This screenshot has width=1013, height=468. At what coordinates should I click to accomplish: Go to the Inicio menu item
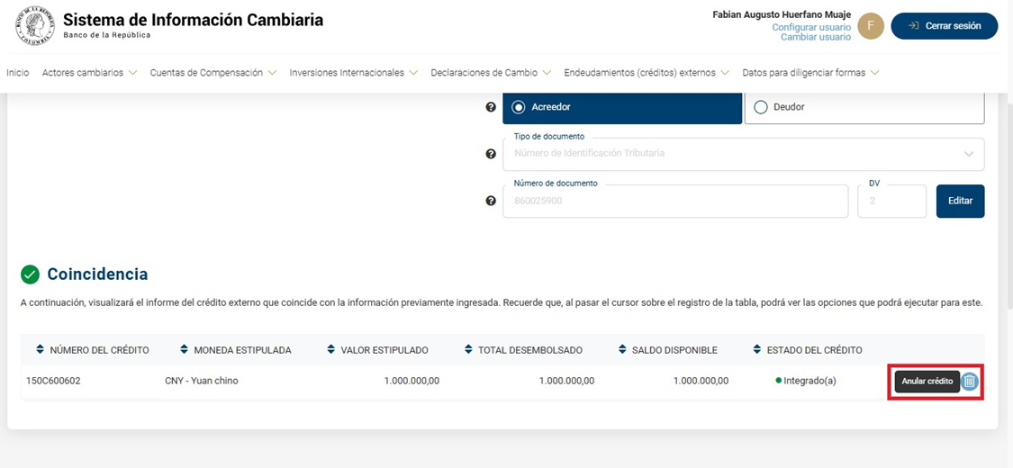pyautogui.click(x=18, y=73)
